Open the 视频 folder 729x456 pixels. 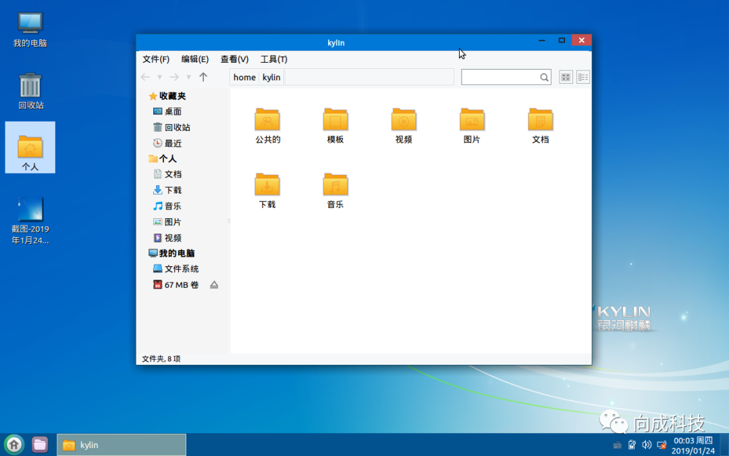[x=403, y=122]
